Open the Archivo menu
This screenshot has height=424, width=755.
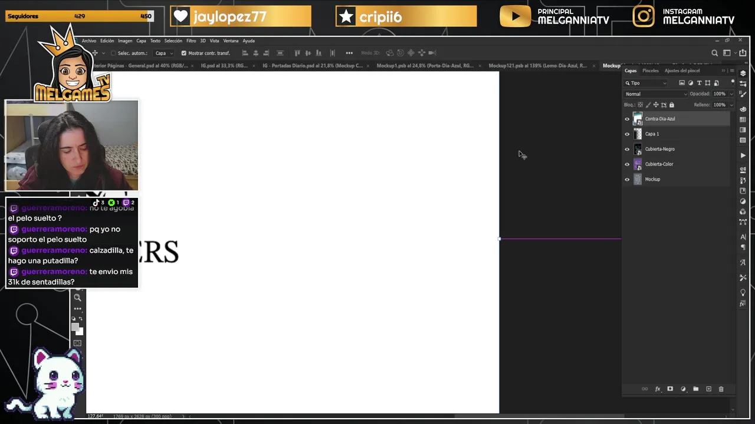click(89, 41)
